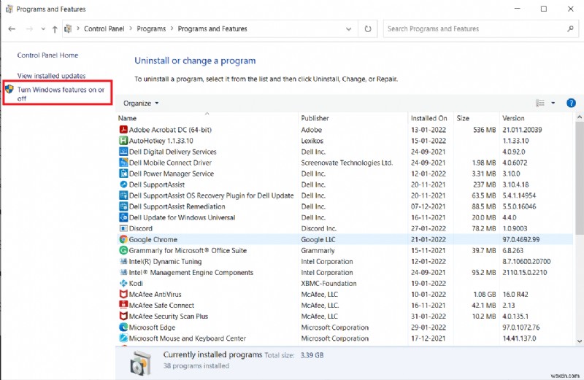Click the refresh button in address bar
This screenshot has height=380, width=584.
coord(368,28)
